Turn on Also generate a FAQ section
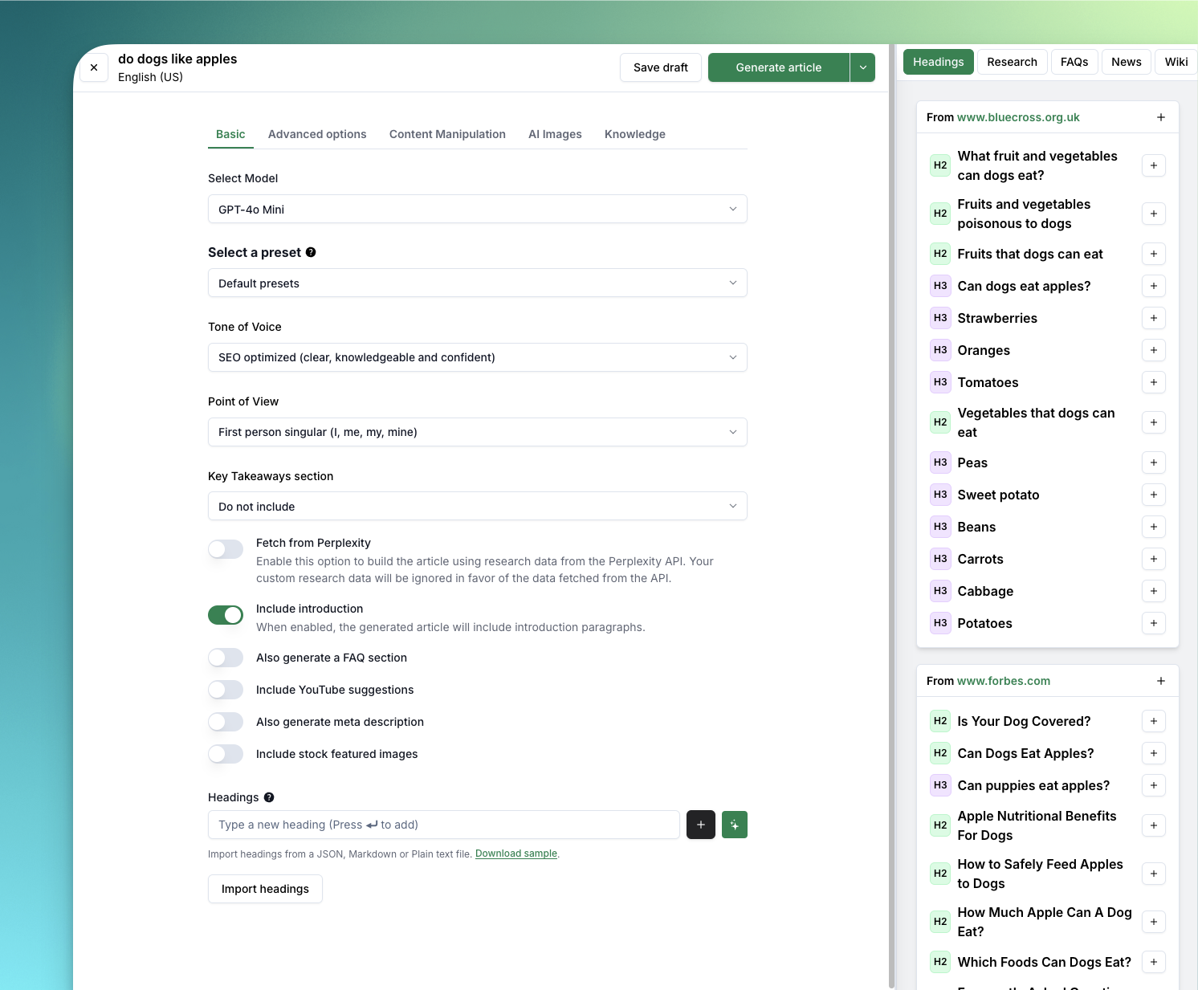Screen dimensions: 1198x990 click(x=226, y=658)
